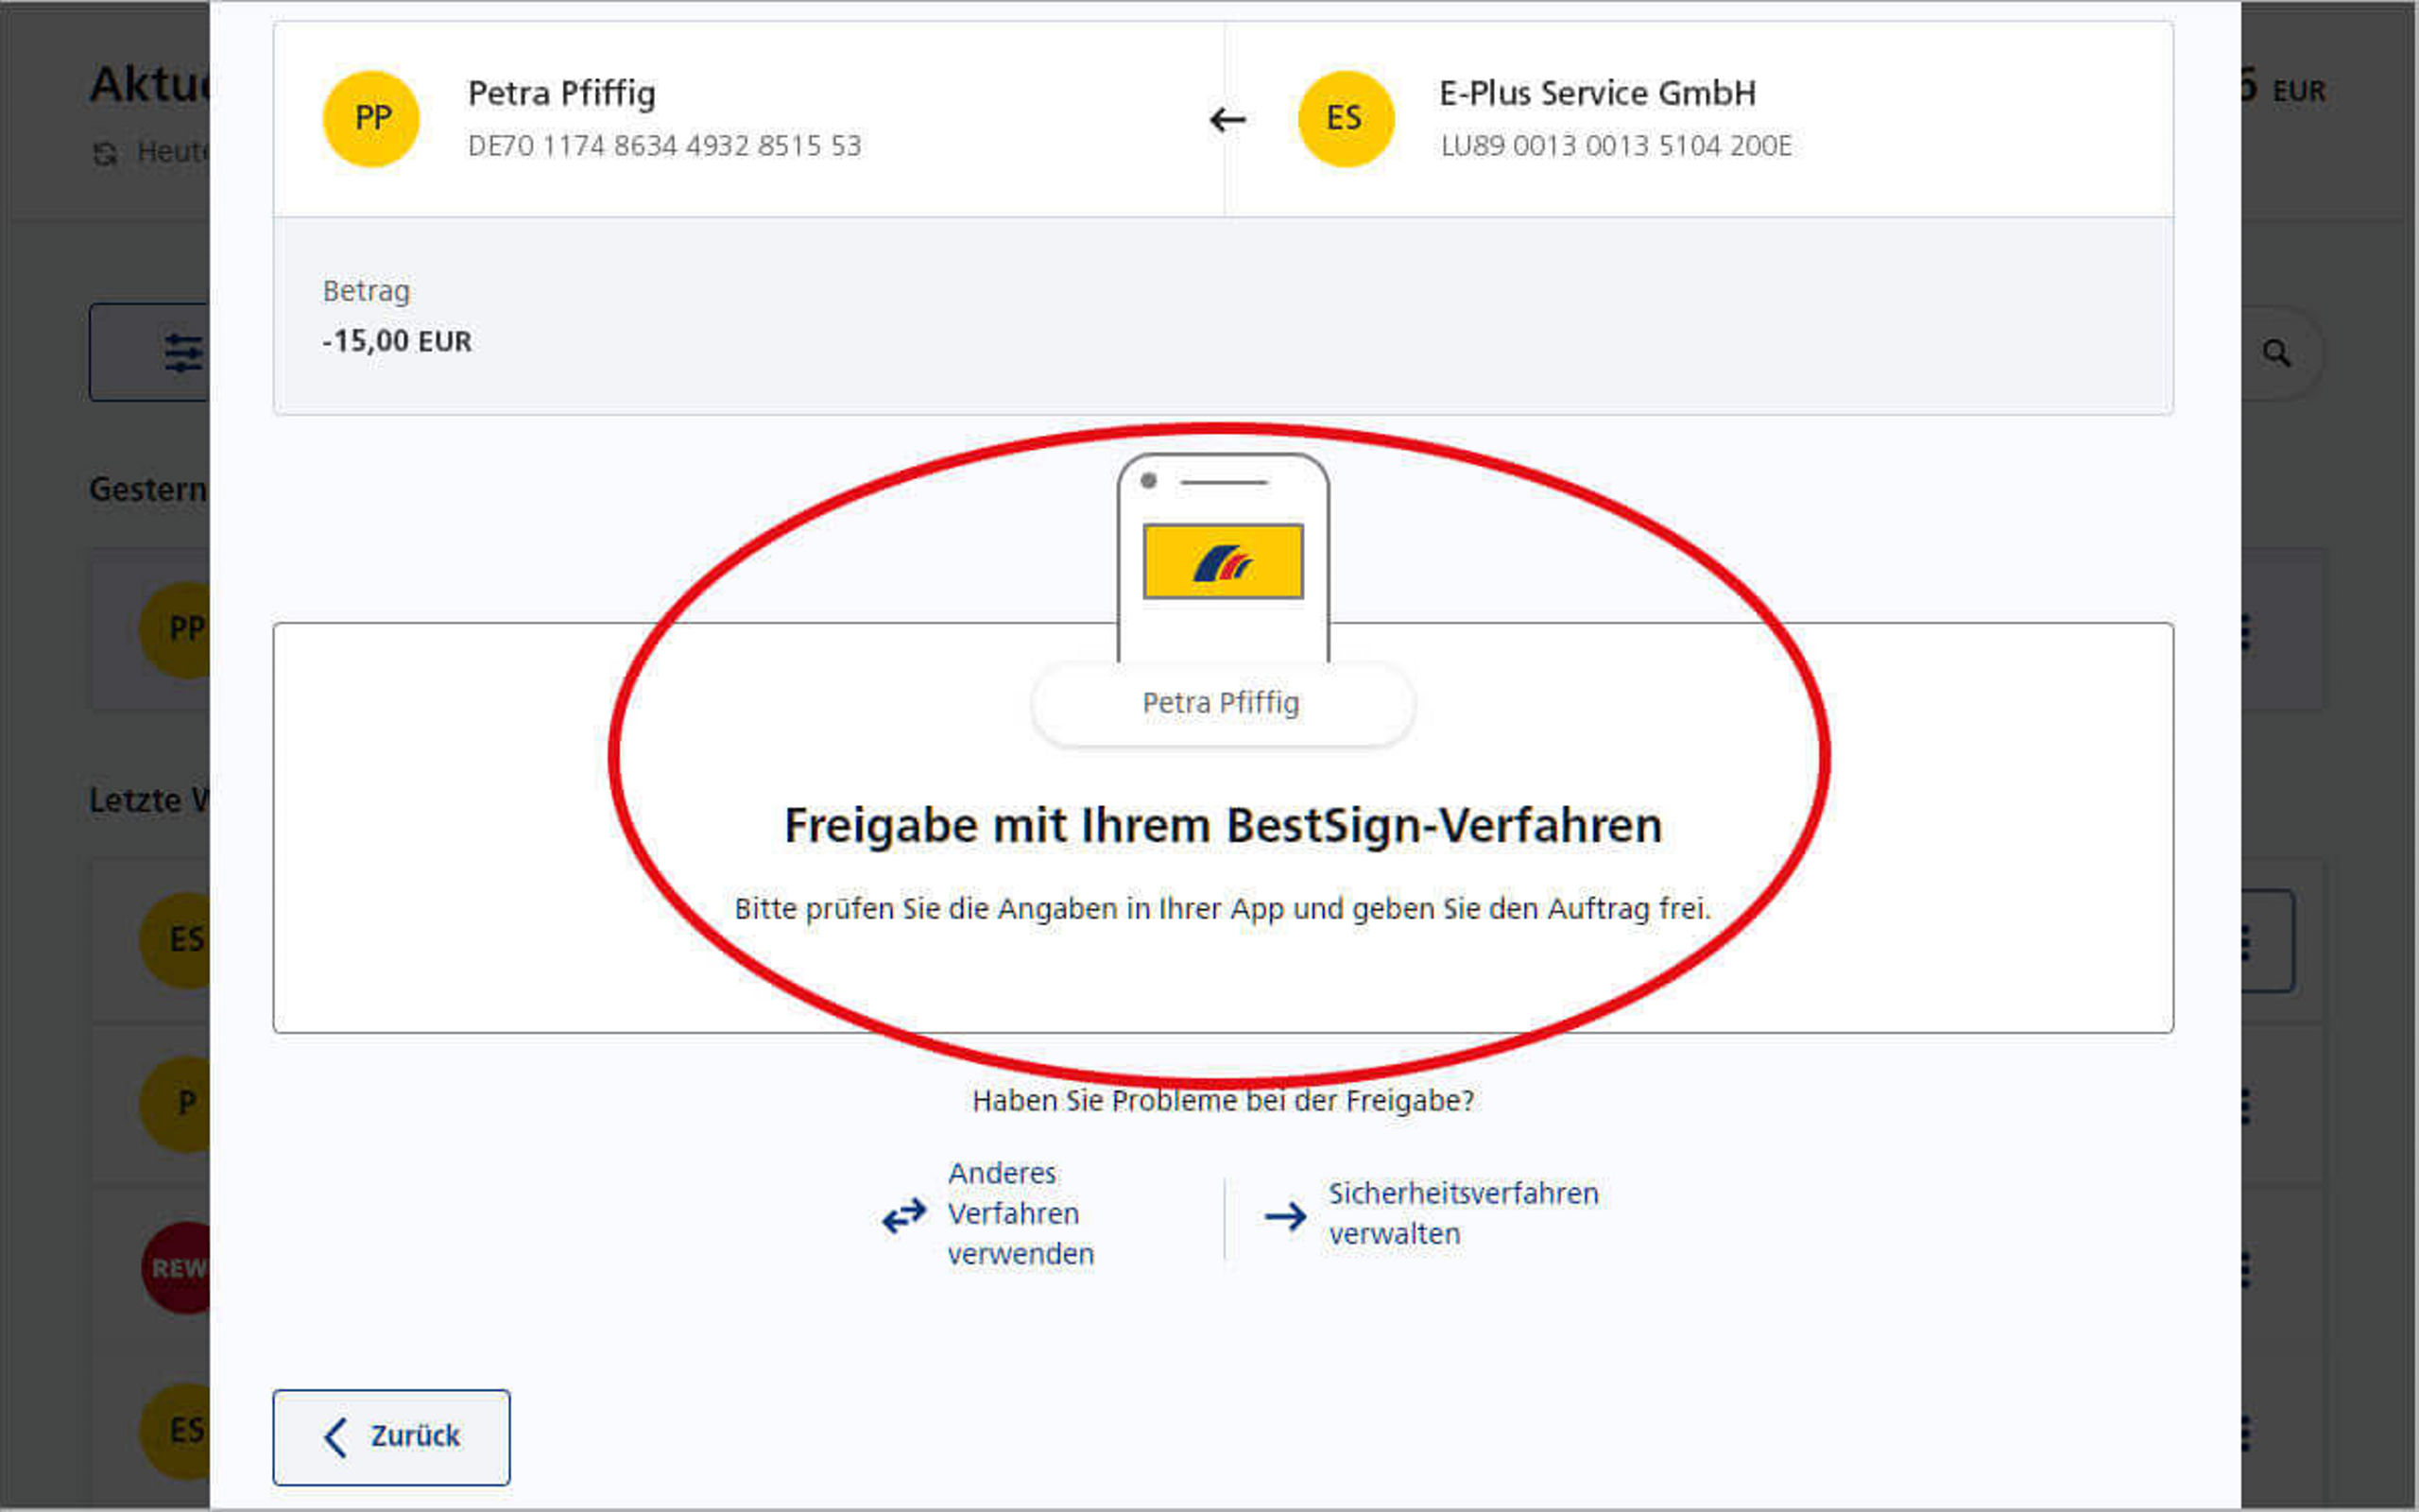Click the smartphone BestSign illustration
This screenshot has width=2419, height=1512.
coord(1224,557)
